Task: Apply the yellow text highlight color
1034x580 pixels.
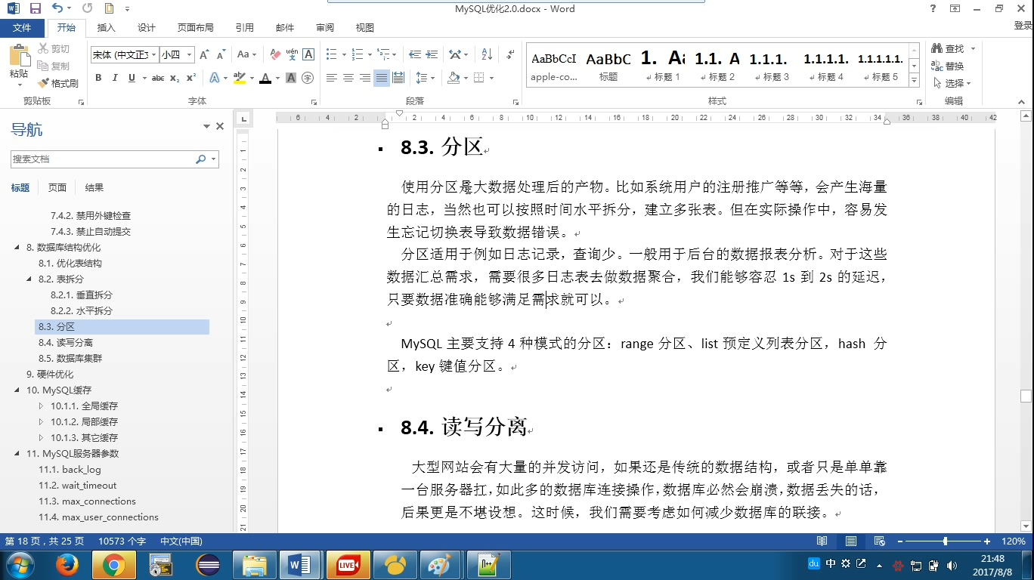Action: tap(240, 78)
